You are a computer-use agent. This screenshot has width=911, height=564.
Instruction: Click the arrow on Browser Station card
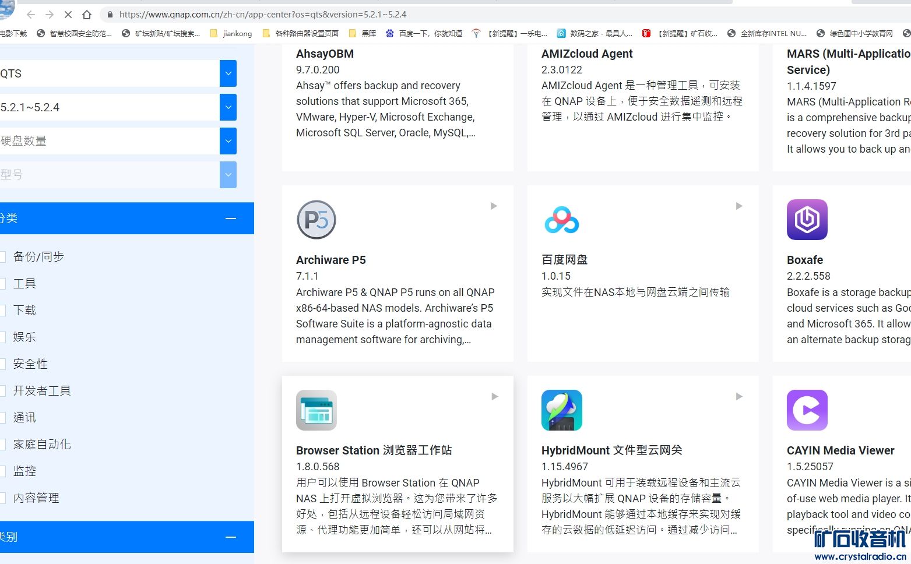coord(494,396)
